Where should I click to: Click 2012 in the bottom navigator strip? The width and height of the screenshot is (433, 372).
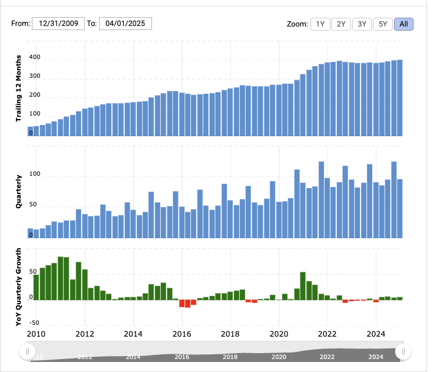tap(84, 357)
